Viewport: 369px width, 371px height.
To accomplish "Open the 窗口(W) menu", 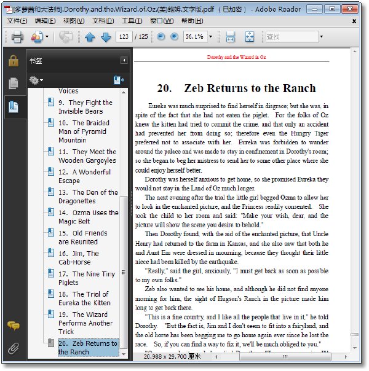I will (x=162, y=21).
